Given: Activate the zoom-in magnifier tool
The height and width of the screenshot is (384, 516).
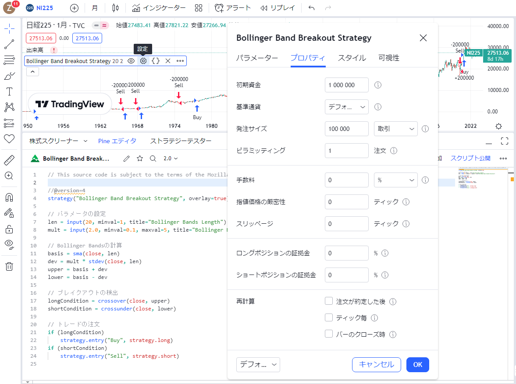Looking at the screenshot, I should tap(9, 176).
